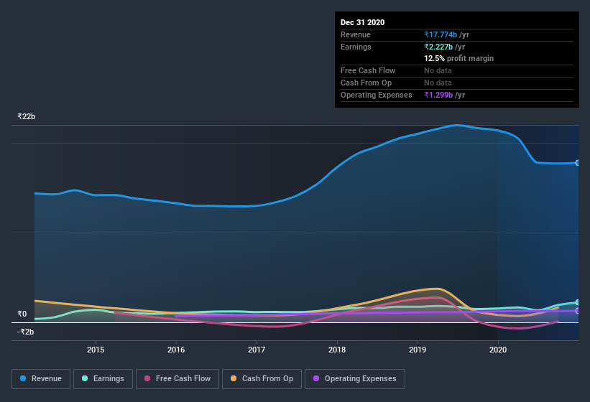Click the ₹0 y-axis label

22,314
